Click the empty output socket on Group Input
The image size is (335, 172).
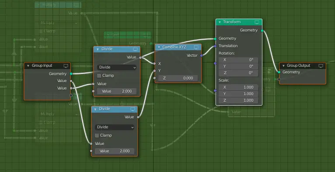point(71,95)
